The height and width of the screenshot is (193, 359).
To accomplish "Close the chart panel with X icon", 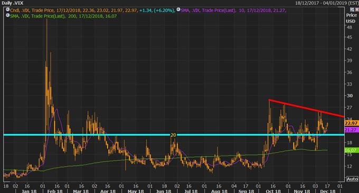I will (x=357, y=9).
